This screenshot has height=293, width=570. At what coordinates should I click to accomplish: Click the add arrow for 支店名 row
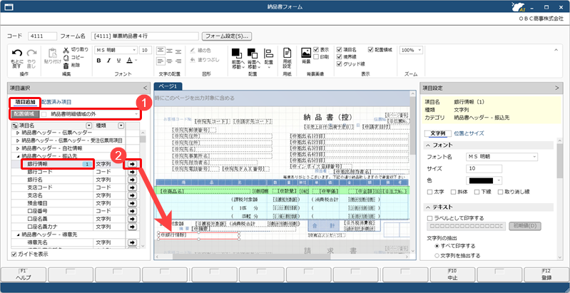(133, 195)
